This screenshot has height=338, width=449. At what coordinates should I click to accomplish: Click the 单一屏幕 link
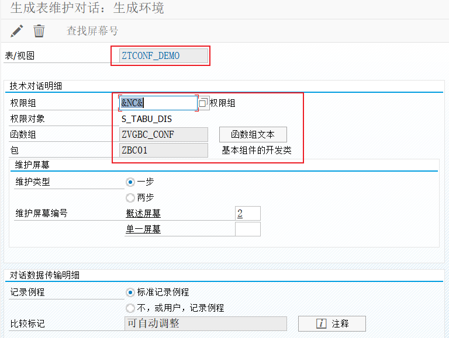[x=143, y=229]
